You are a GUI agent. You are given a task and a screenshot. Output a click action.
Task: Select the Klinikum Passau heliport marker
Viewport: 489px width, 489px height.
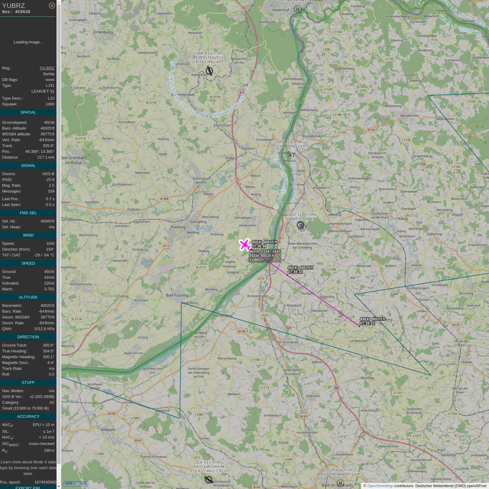click(x=297, y=9)
